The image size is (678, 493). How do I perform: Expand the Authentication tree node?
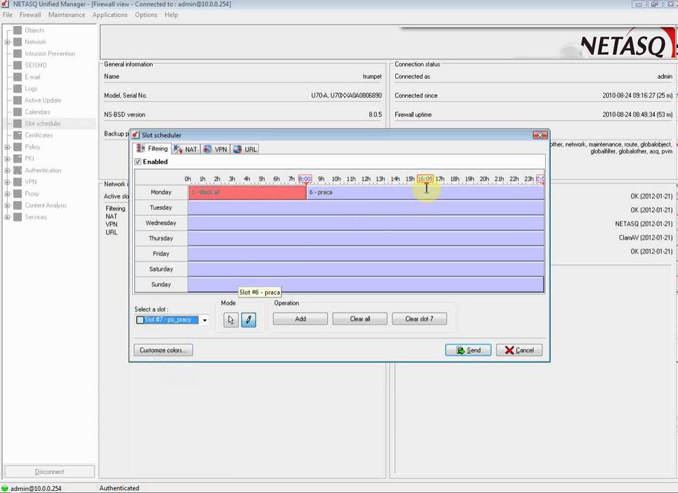coord(8,170)
